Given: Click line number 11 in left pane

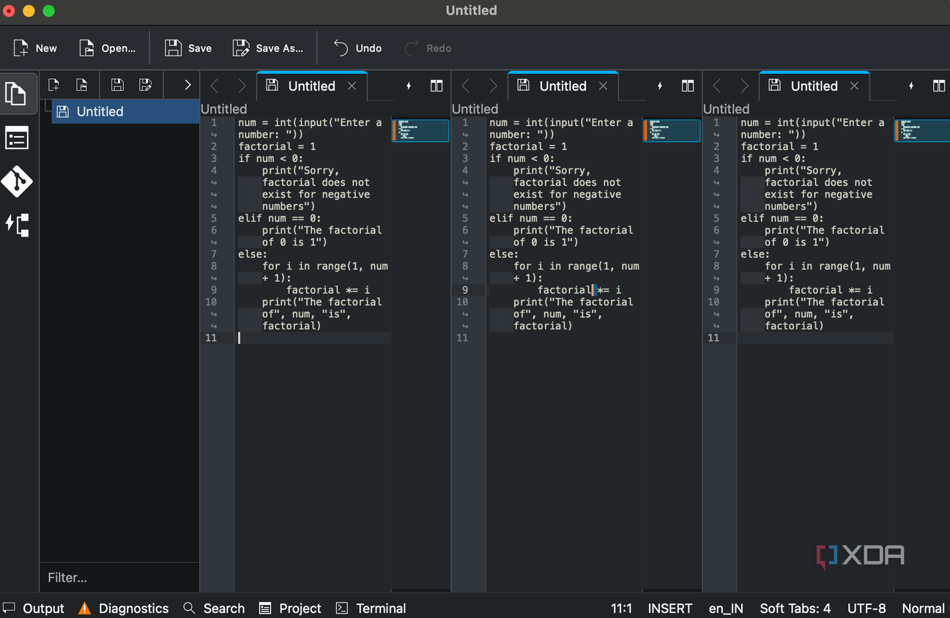Looking at the screenshot, I should (x=211, y=338).
